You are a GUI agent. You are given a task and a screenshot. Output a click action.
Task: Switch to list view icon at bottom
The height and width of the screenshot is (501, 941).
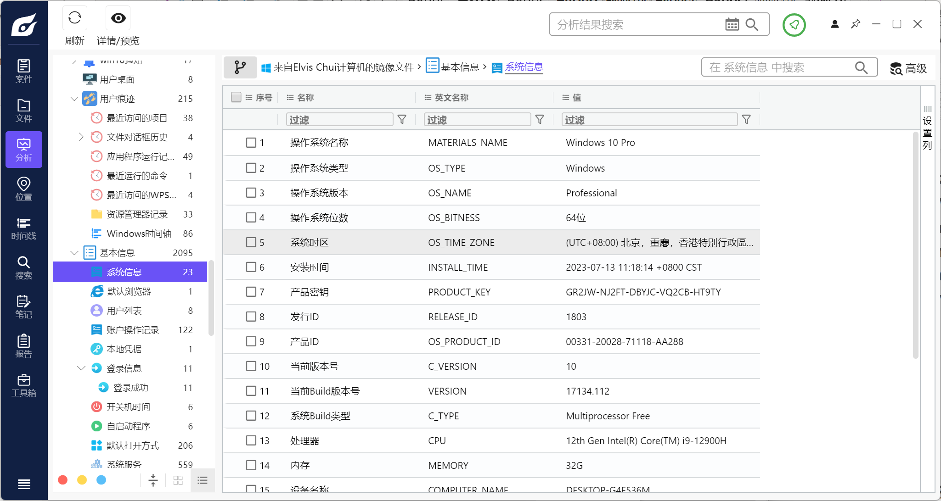point(203,480)
